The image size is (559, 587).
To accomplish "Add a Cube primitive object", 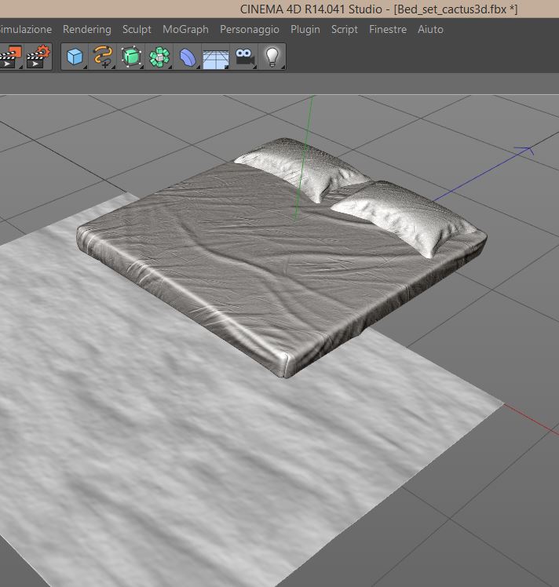I will (x=75, y=57).
